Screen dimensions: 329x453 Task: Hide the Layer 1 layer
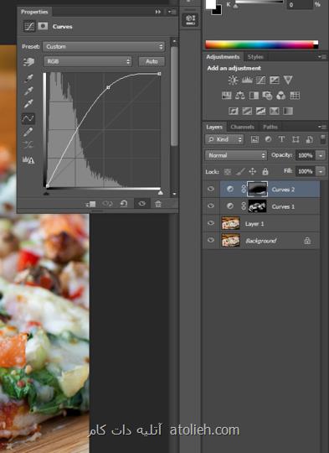point(211,223)
